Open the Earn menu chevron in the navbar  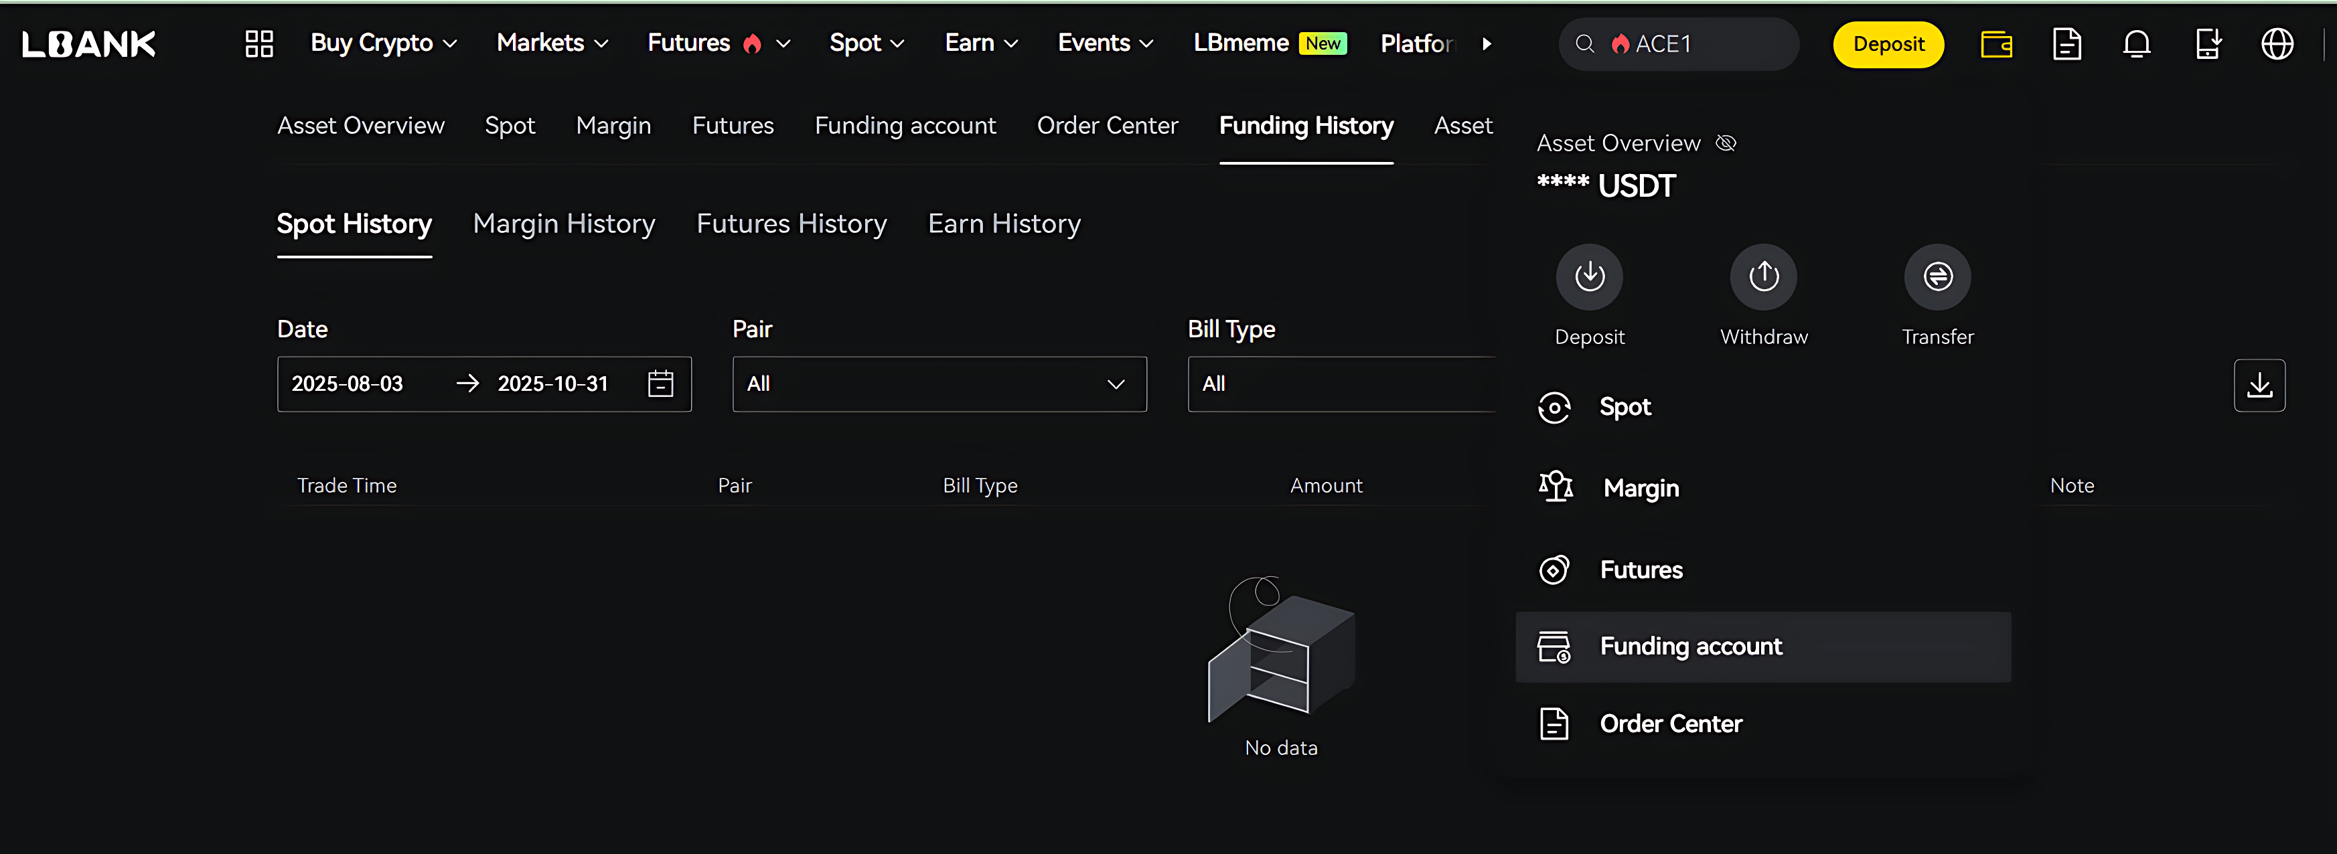point(1012,43)
